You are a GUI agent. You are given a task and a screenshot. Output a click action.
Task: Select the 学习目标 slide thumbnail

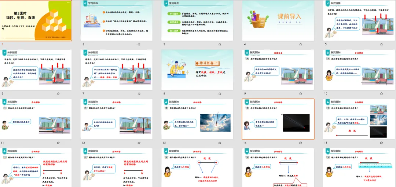pyautogui.click(x=117, y=20)
